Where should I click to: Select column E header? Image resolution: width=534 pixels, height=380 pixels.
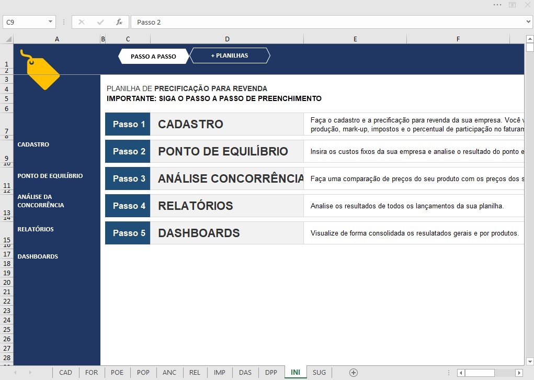(355, 39)
